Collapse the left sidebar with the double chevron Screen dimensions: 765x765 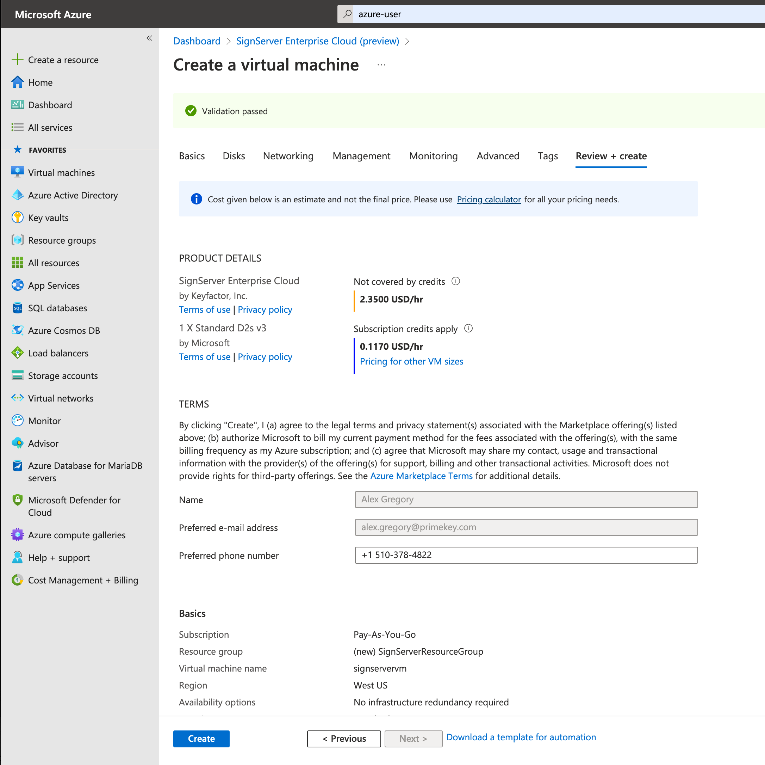[x=149, y=38]
